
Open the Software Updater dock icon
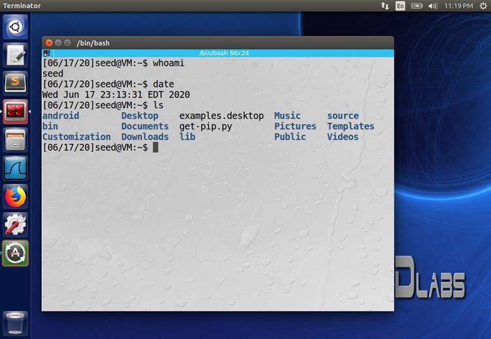(15, 253)
